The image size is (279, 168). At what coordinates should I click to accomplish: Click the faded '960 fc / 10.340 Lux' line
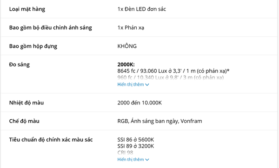171,78
